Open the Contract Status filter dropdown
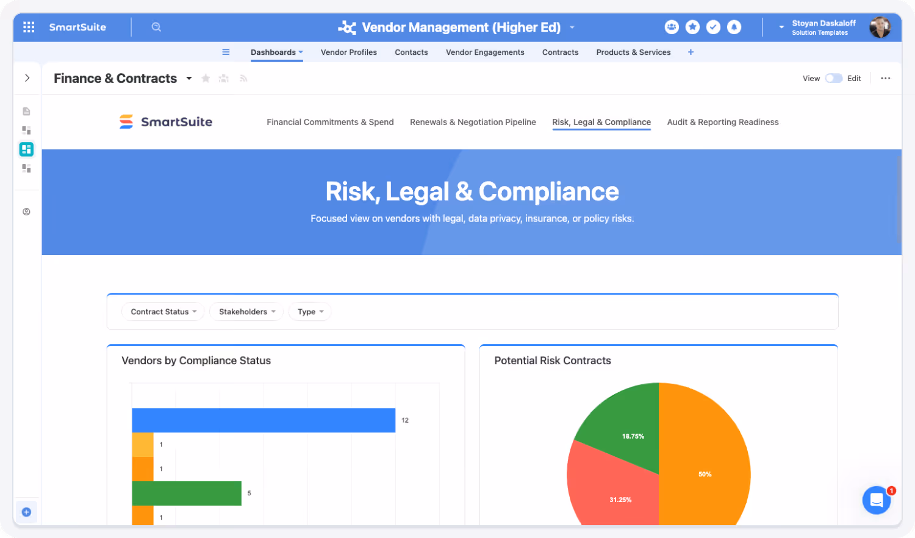Viewport: 915px width, 538px height. coord(163,312)
